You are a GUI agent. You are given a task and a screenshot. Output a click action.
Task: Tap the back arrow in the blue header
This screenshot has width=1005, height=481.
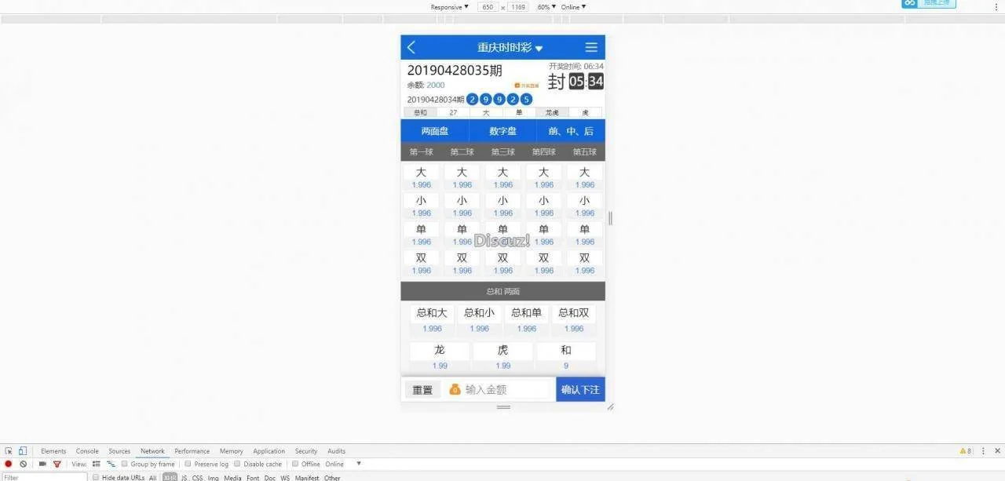click(x=411, y=47)
